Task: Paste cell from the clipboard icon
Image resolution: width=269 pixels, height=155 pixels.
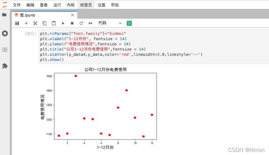Action: point(54,23)
